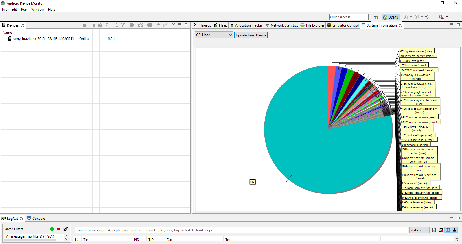Delete the selected logcat filter with red minus
Screen dimensions: 462x244
59,229
